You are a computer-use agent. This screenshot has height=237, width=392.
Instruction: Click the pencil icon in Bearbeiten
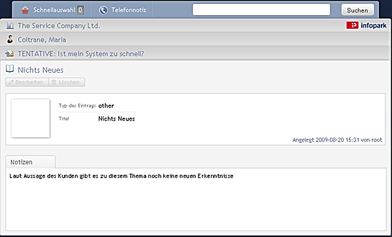pos(10,82)
